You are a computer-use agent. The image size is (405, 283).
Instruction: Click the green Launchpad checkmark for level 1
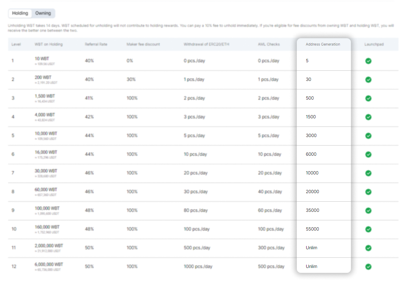(368, 61)
